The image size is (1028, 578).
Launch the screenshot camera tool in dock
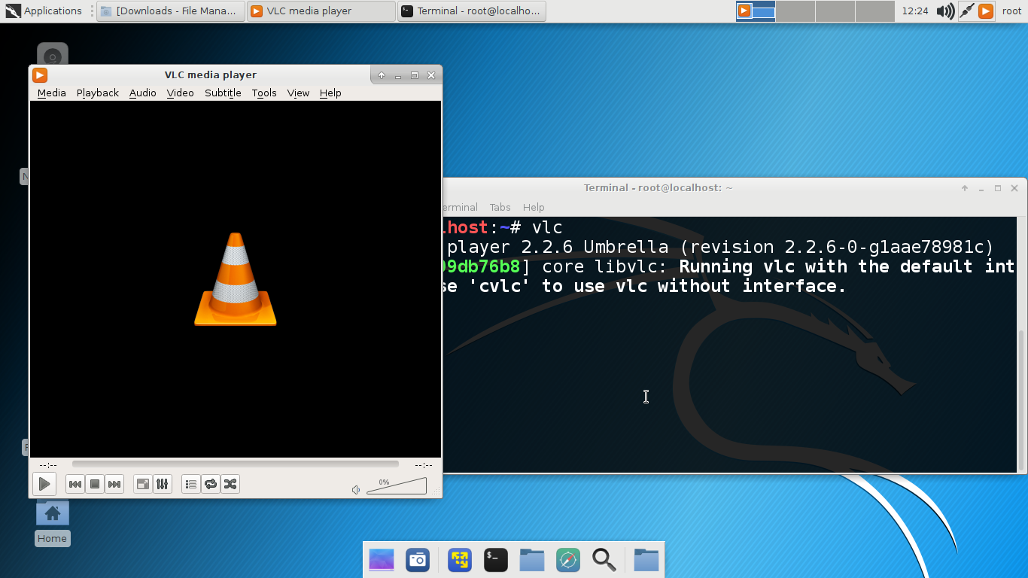tap(418, 560)
